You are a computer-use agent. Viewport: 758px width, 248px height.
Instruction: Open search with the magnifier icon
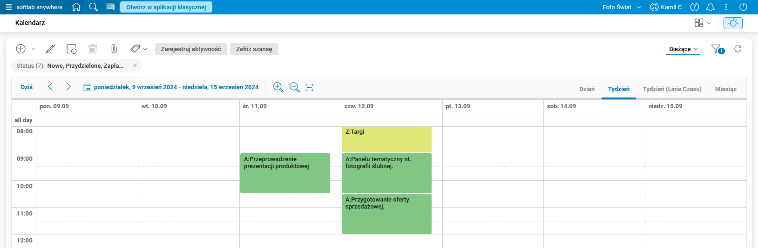point(94,7)
